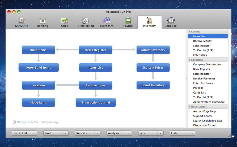Screen dimensions: 237x147
Task: Click the Find button label
Action: point(48,133)
